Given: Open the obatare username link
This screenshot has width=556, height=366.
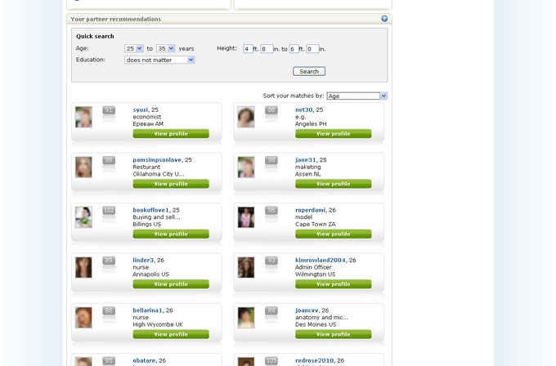Looking at the screenshot, I should tap(145, 360).
